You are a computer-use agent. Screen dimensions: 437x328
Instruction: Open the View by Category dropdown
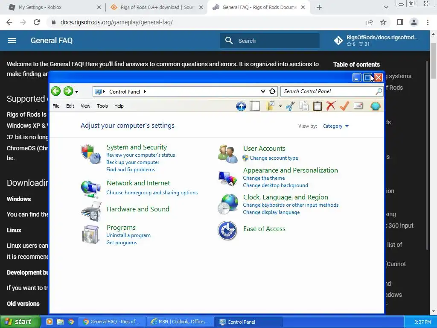[x=335, y=126]
